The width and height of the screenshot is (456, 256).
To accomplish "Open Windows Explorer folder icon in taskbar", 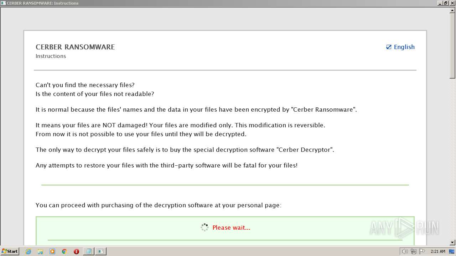I will click(40, 251).
